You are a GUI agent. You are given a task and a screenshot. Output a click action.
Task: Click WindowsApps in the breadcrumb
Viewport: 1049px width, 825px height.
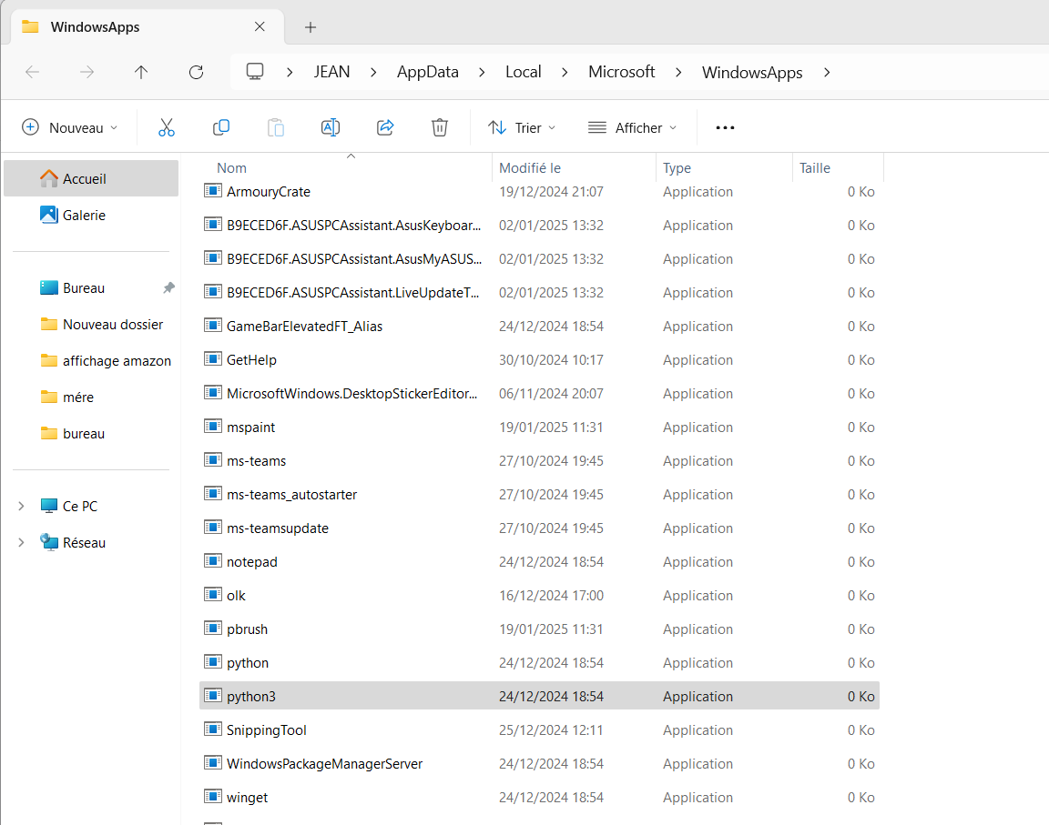pos(752,73)
